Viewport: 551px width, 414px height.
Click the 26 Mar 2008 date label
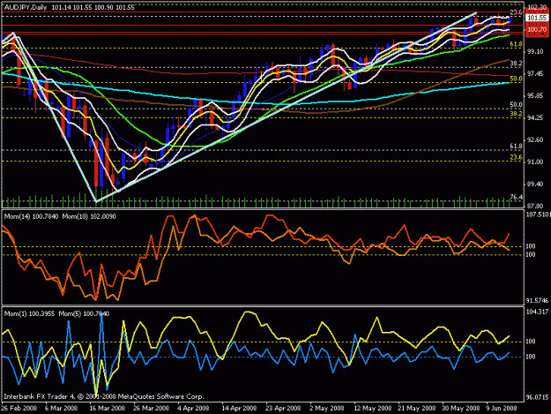coord(151,408)
